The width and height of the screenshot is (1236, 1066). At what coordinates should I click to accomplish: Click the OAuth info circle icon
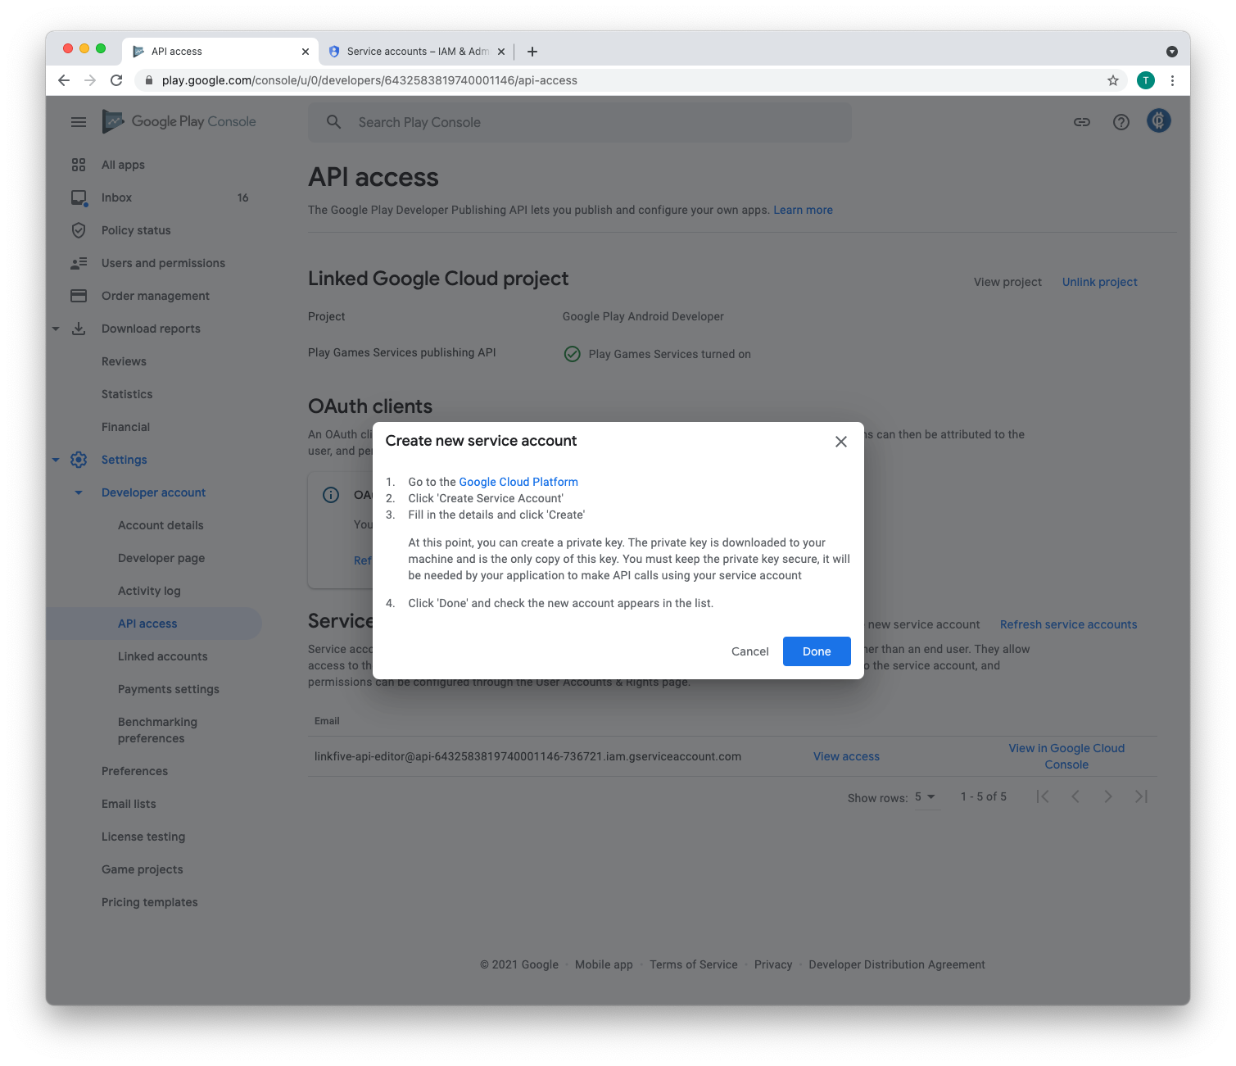point(331,495)
